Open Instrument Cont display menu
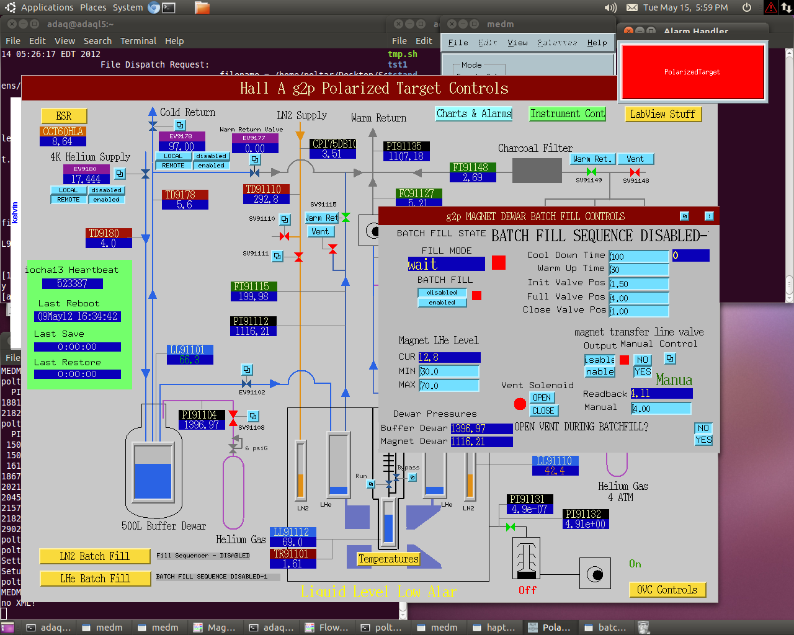Screen dimensions: 794x635 click(567, 113)
